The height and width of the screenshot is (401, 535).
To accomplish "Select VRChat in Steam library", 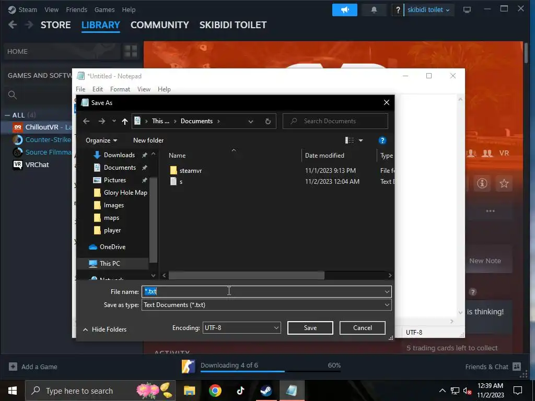I will 31,164.
